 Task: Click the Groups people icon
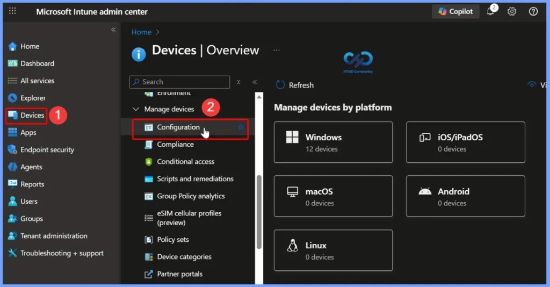pyautogui.click(x=13, y=219)
